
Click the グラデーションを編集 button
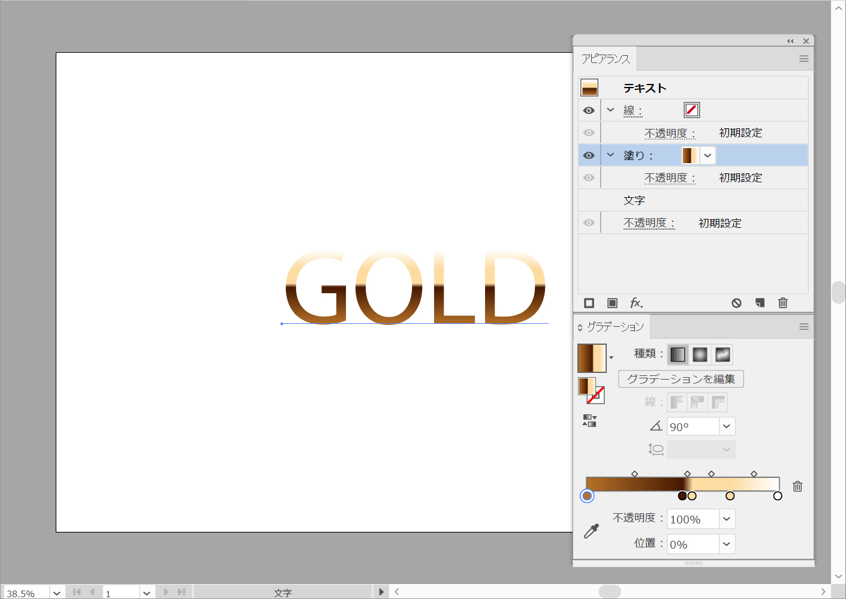coord(681,379)
